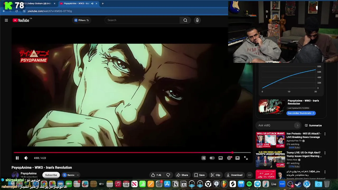Toggle the autoplay switch in player
338x190 pixels.
212,158
